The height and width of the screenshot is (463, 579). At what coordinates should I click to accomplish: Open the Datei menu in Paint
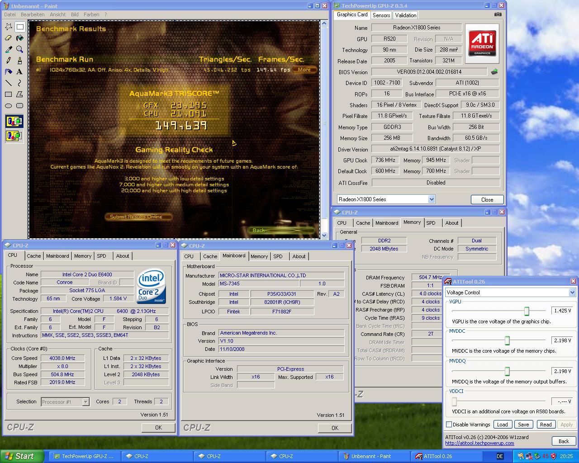point(9,14)
